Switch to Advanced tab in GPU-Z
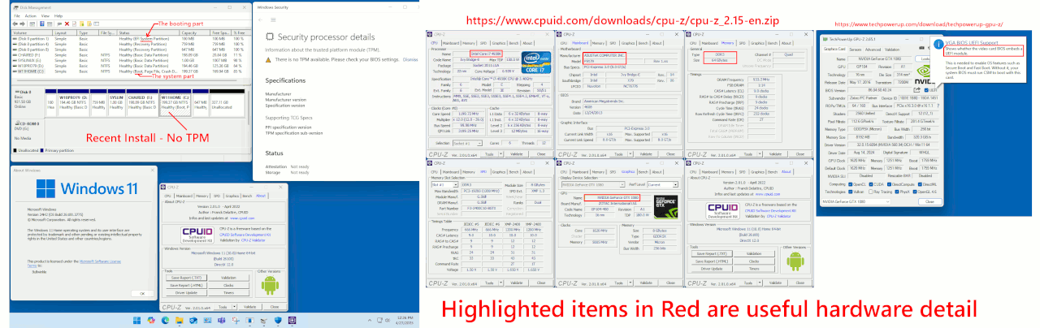Screen dimensions: 1040x328 pyautogui.click(x=873, y=50)
